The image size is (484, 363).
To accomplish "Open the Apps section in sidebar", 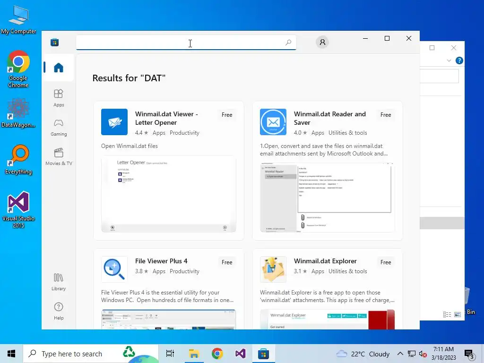I will (x=58, y=98).
